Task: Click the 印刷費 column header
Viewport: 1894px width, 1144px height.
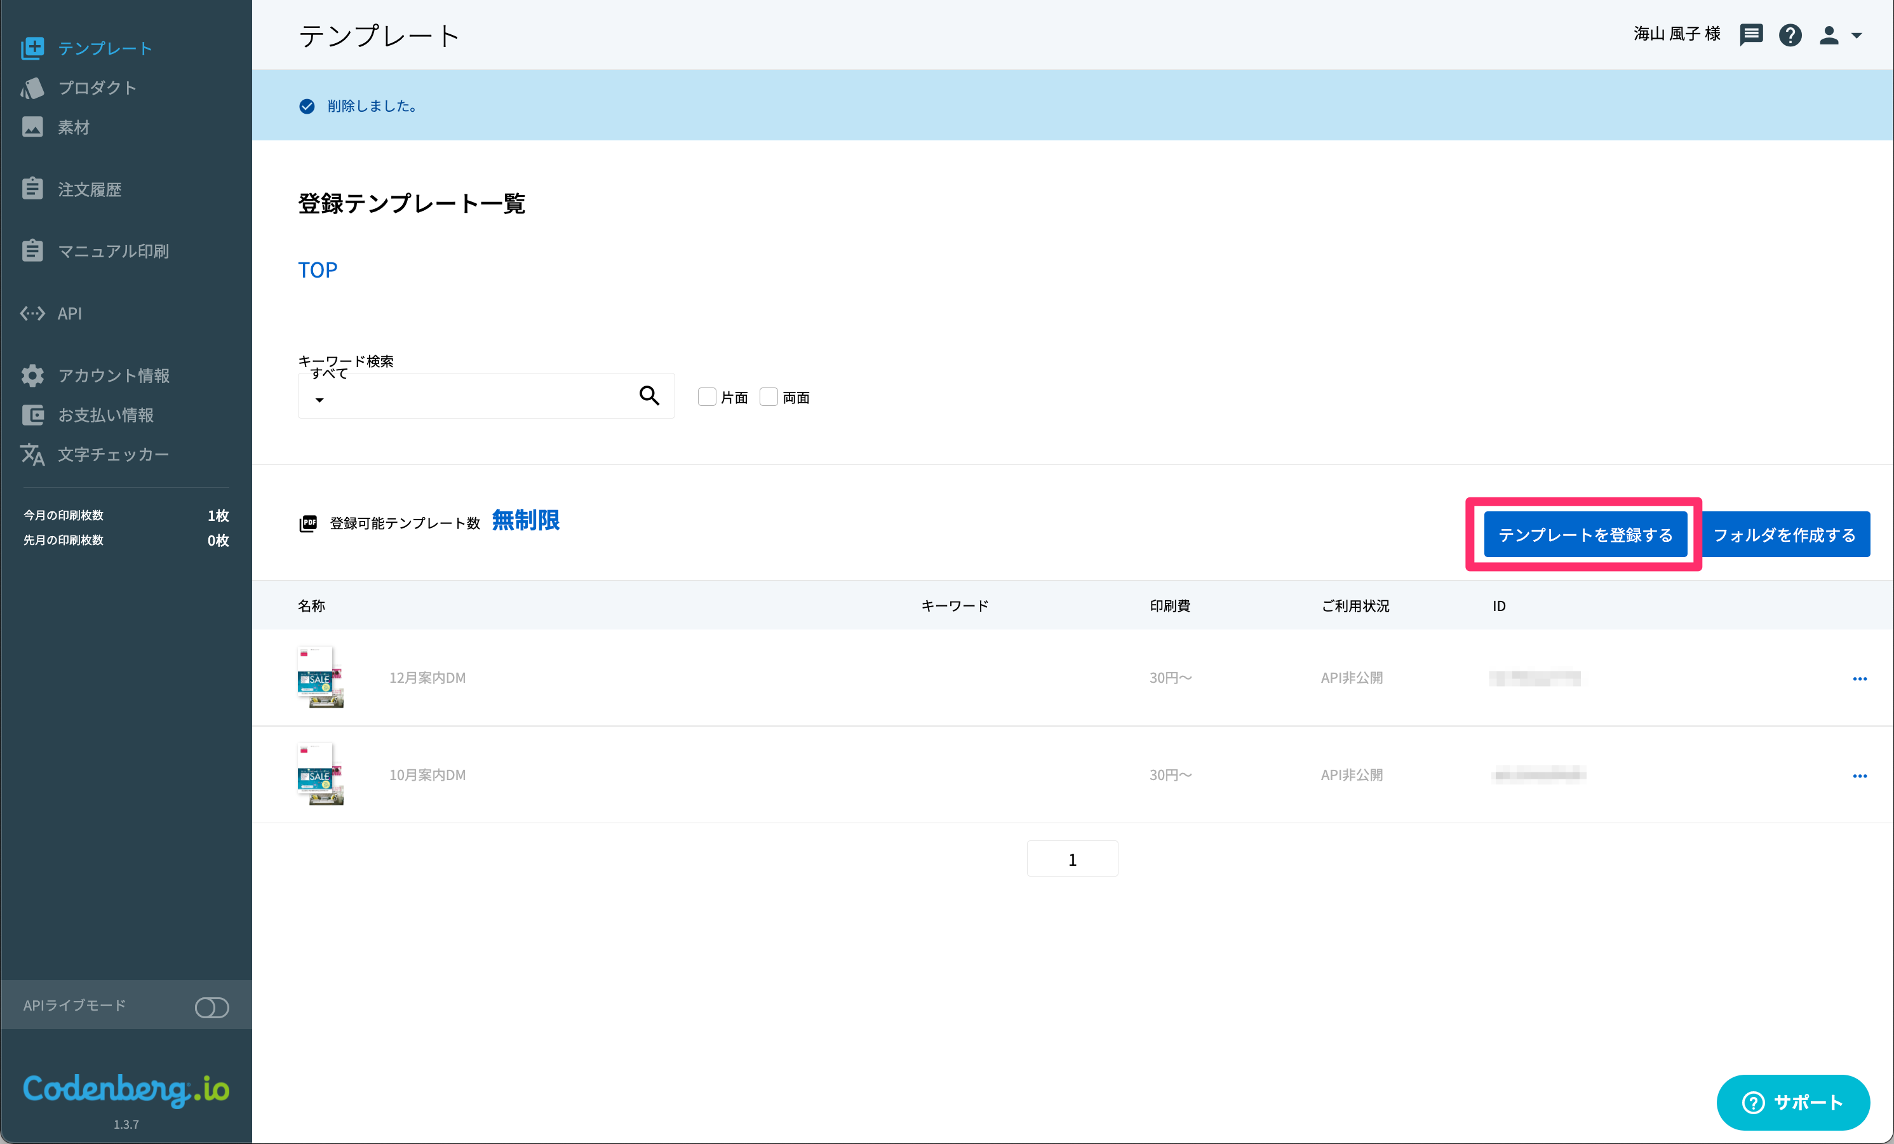Action: 1170,606
